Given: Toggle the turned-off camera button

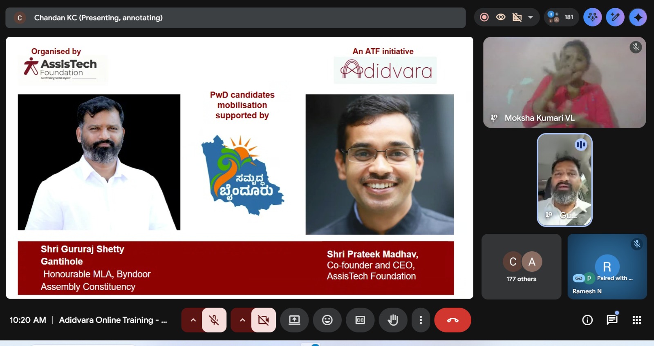Looking at the screenshot, I should [x=263, y=320].
